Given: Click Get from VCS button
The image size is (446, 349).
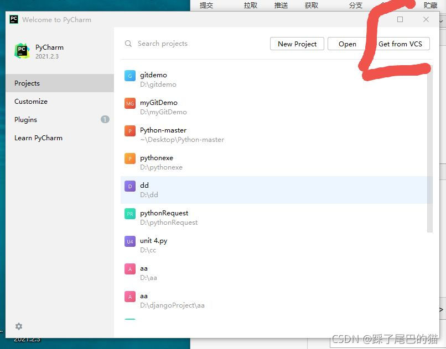Looking at the screenshot, I should click(x=400, y=44).
